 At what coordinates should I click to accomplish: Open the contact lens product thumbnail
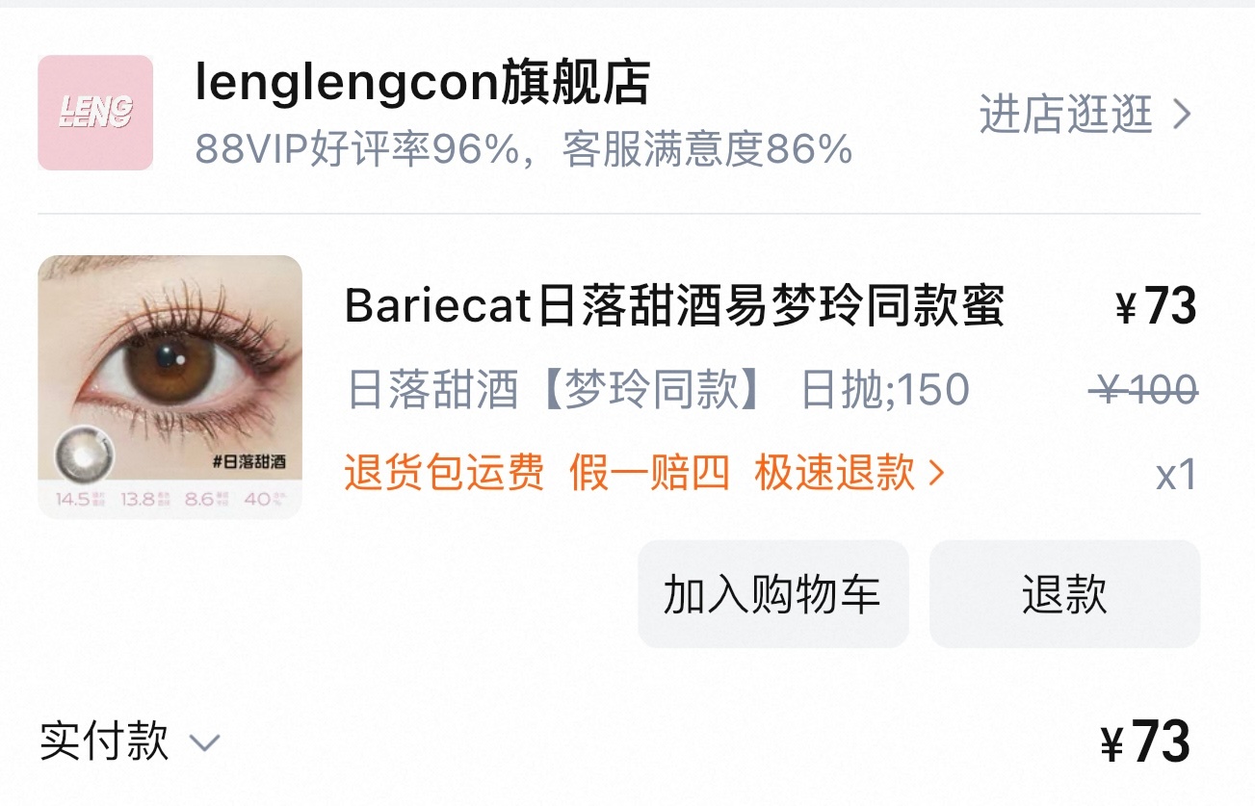point(170,387)
